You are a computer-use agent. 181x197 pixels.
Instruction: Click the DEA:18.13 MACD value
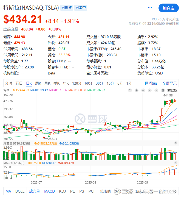point(49,163)
